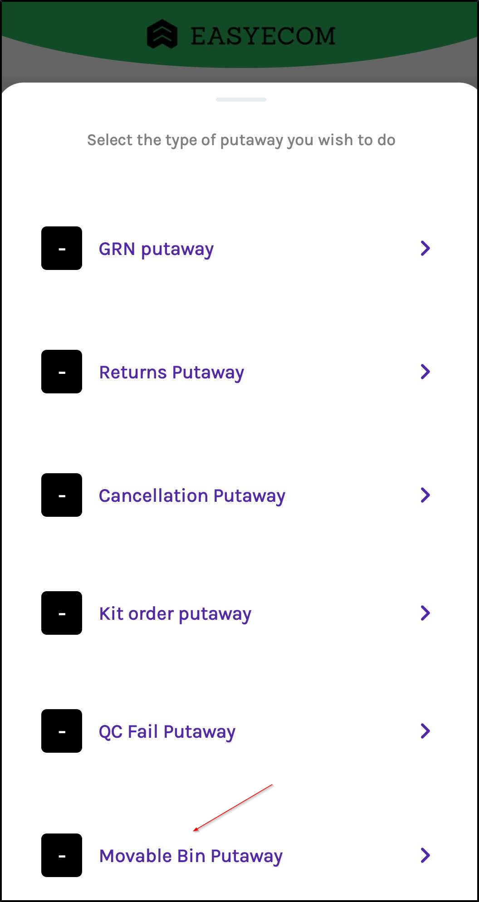Click the black icon beside Cancellation Putaway

click(62, 495)
